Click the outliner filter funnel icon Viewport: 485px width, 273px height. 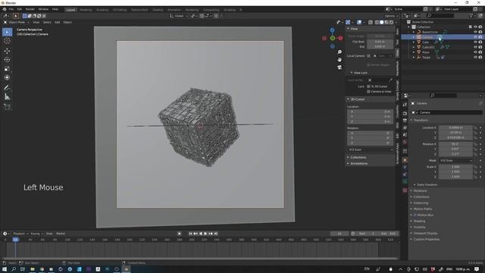[x=471, y=15]
